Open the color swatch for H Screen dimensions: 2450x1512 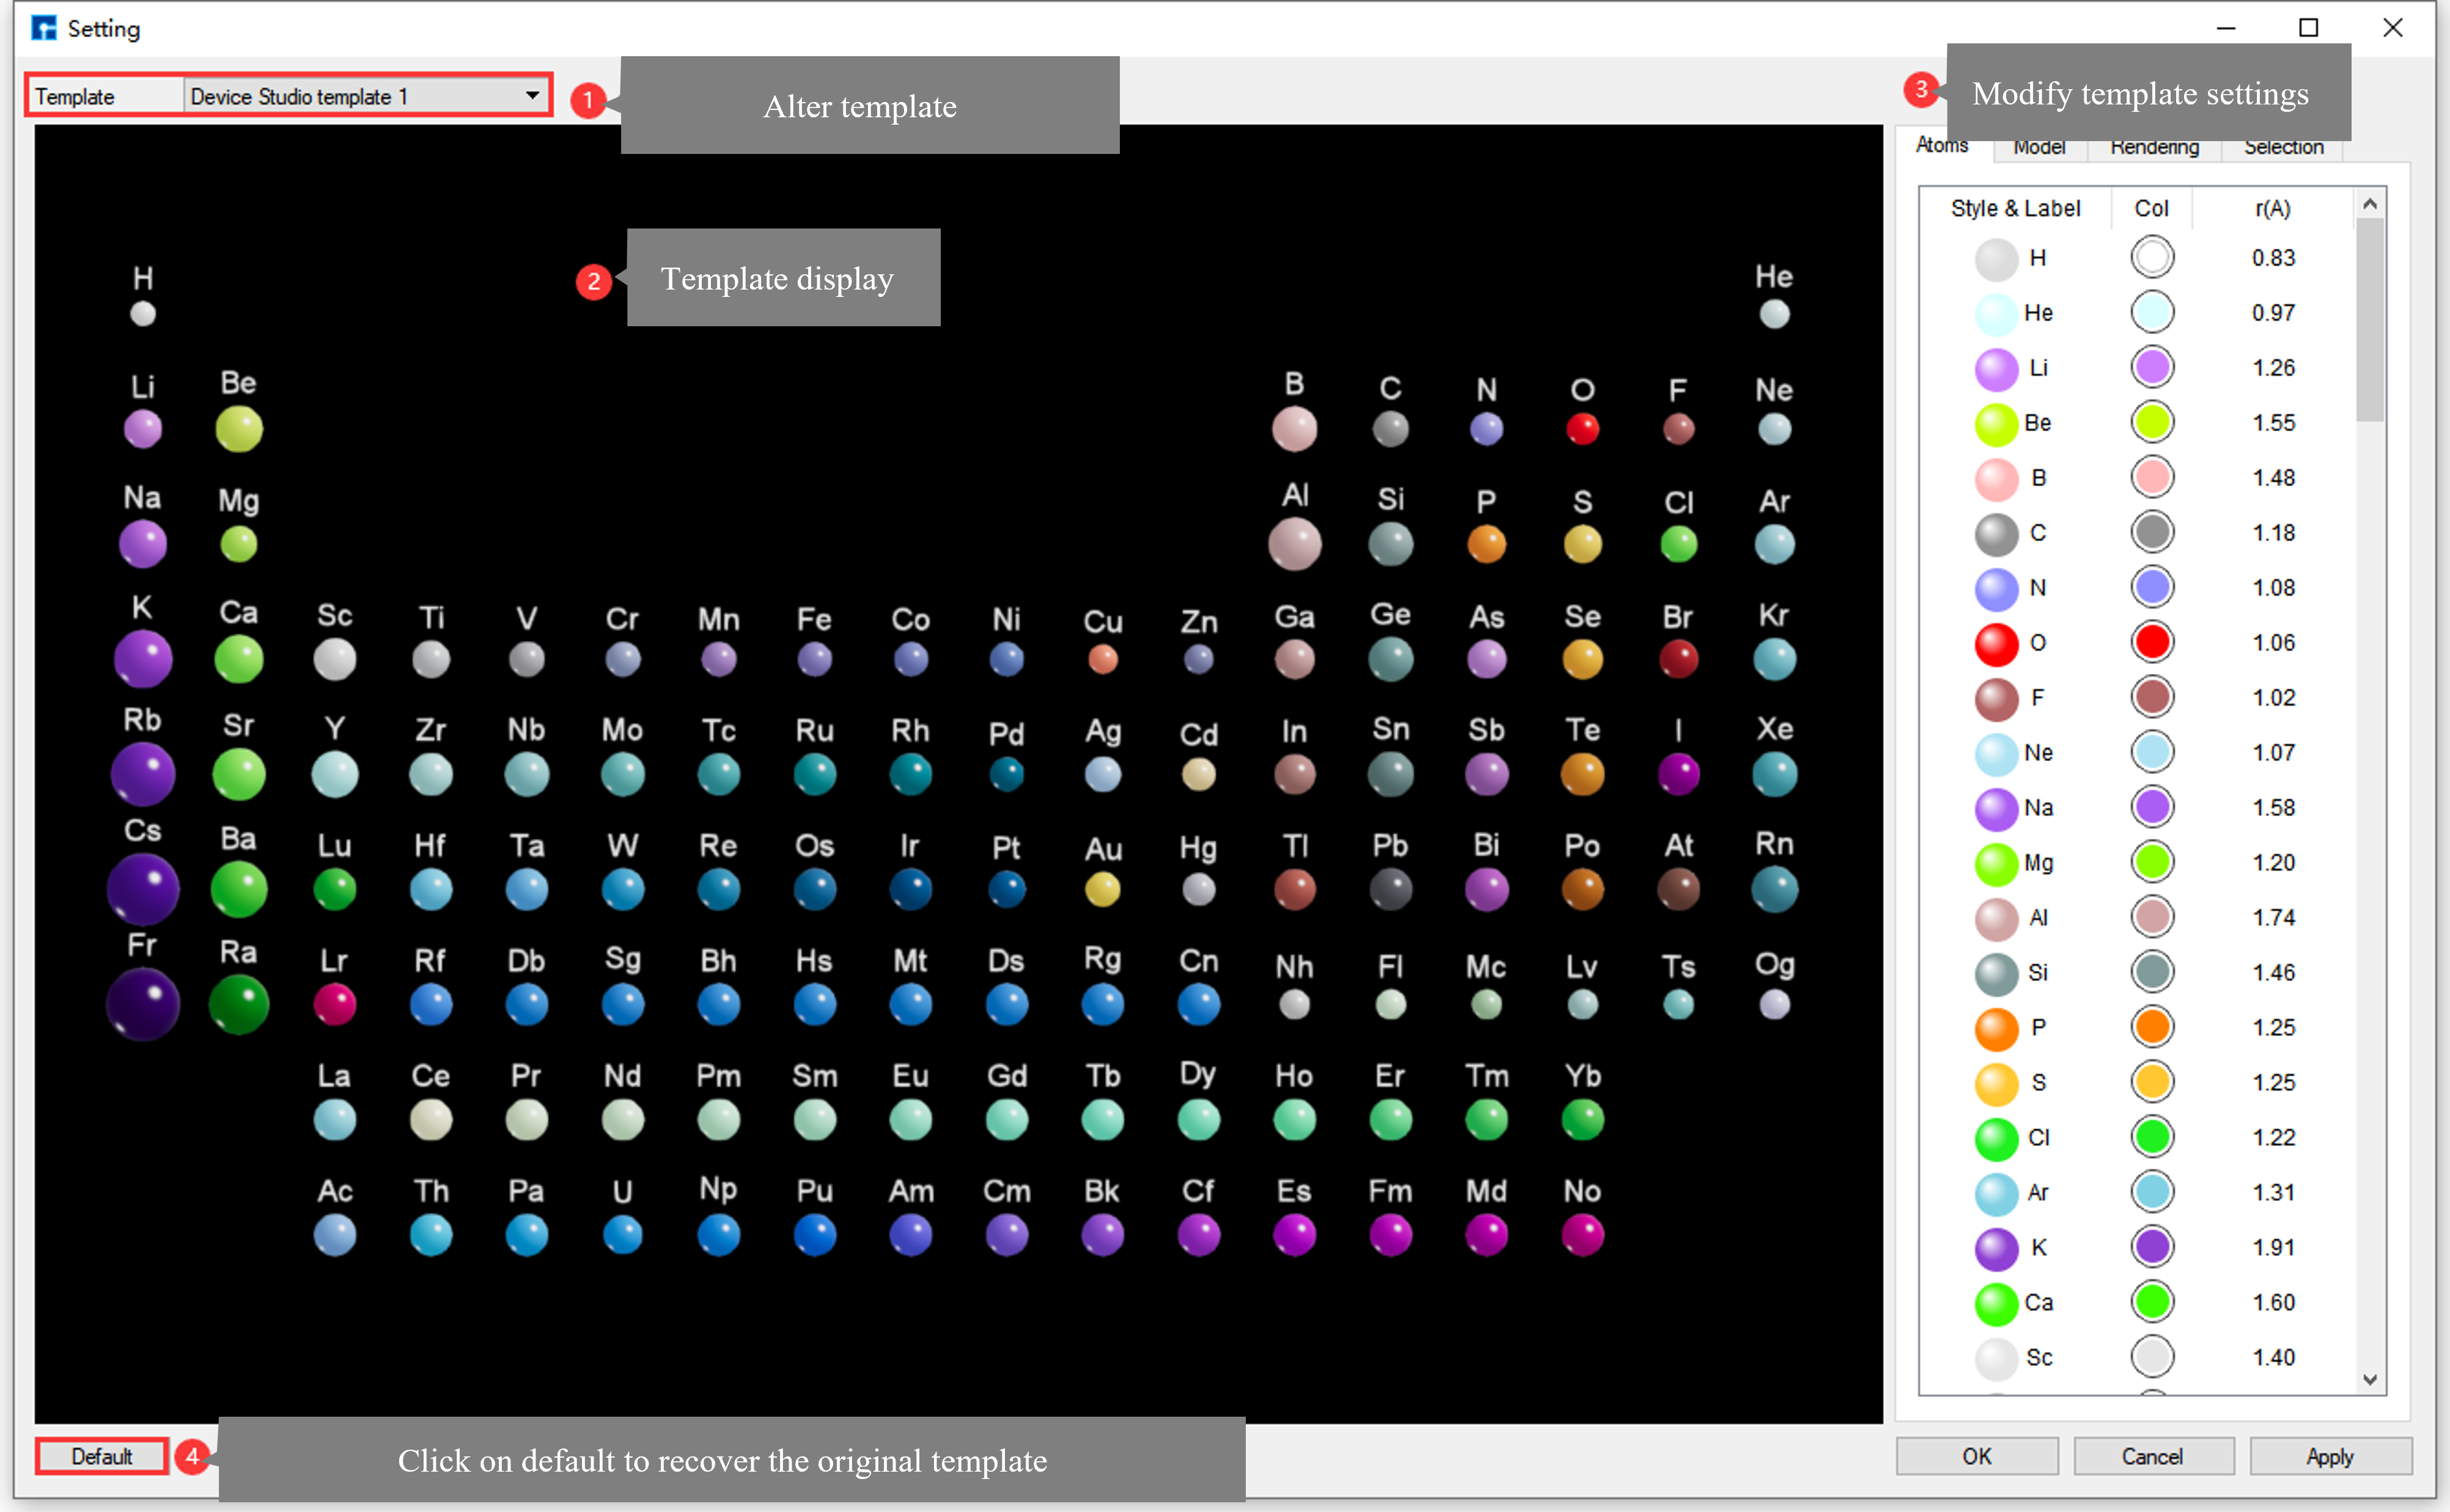(2152, 258)
